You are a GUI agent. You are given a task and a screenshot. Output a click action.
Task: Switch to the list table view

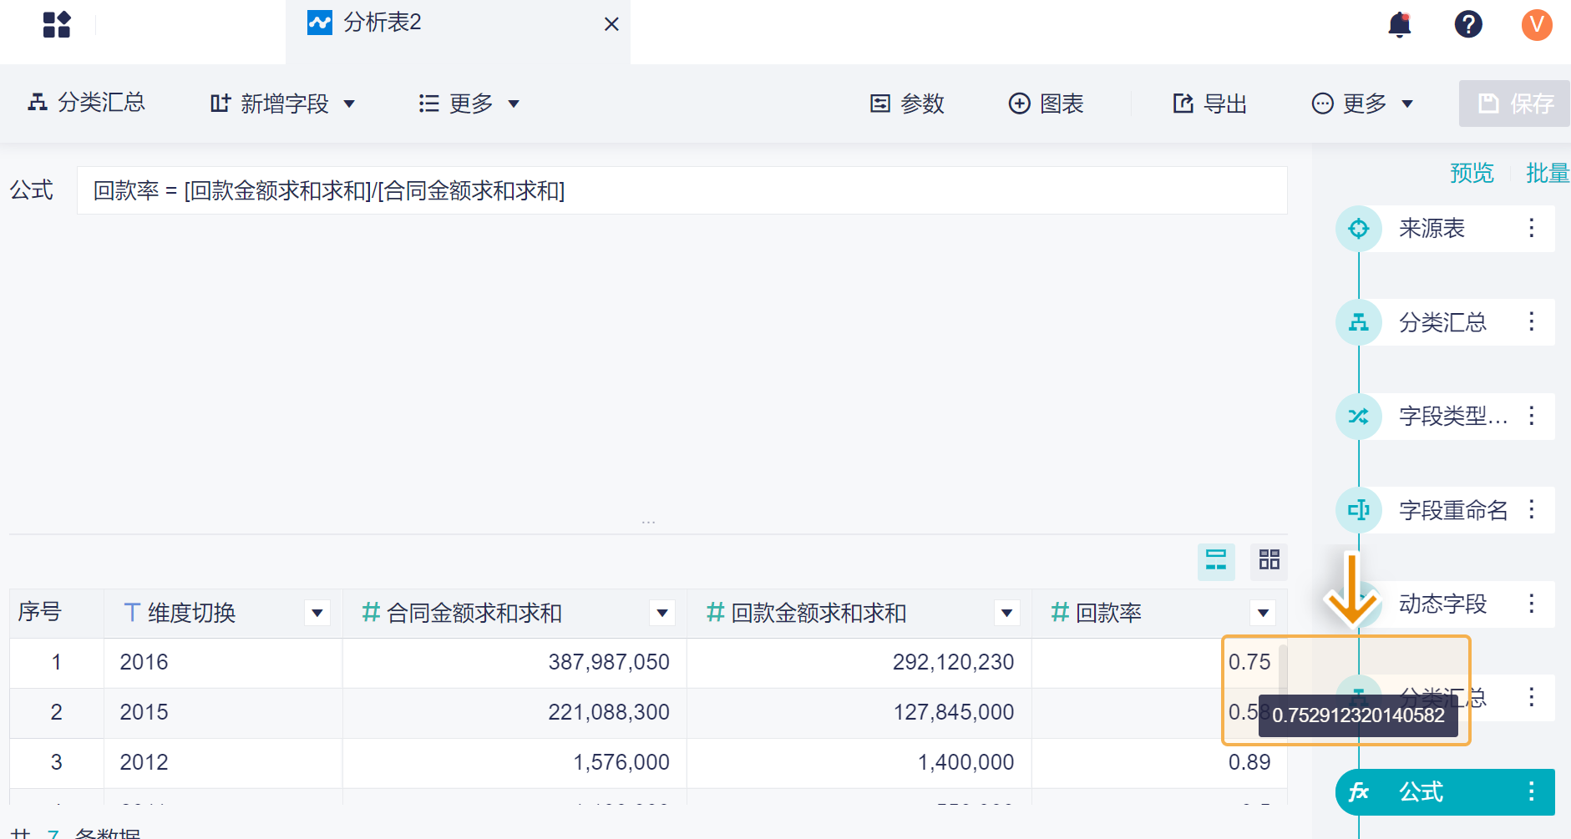pyautogui.click(x=1216, y=560)
